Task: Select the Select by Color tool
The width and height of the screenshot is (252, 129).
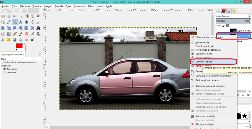Action: pyautogui.click(x=26, y=16)
